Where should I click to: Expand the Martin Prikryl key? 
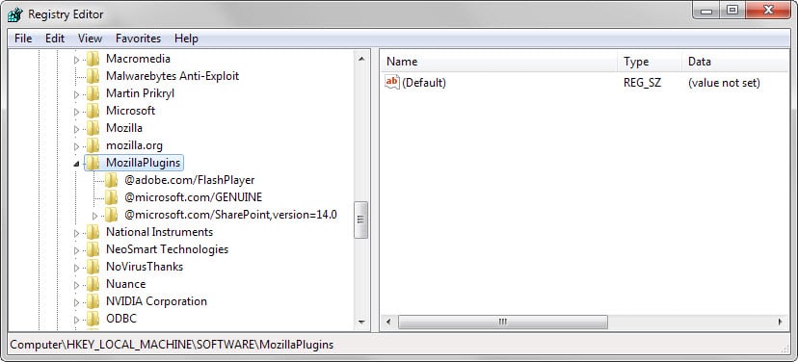77,94
